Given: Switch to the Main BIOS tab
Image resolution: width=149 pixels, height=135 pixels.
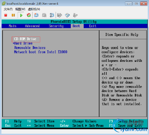Looking at the screenshot, I should click(12, 26).
